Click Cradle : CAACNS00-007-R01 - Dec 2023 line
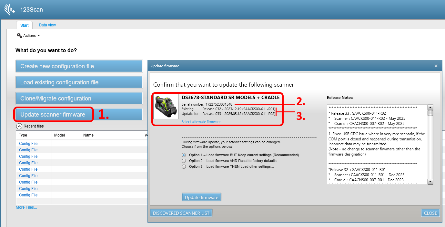Viewport: 445px width, 227px height. tap(366, 180)
